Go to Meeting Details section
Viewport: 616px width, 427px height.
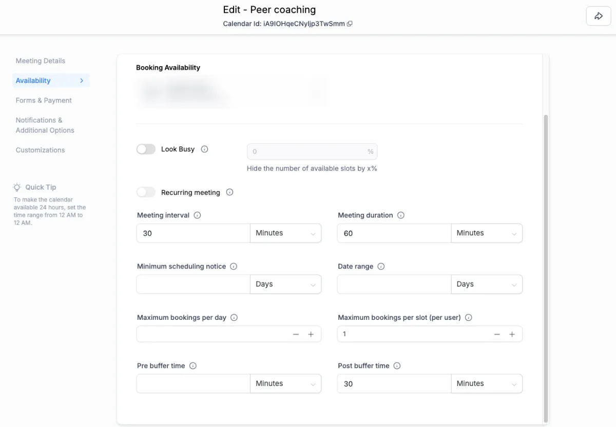click(41, 61)
